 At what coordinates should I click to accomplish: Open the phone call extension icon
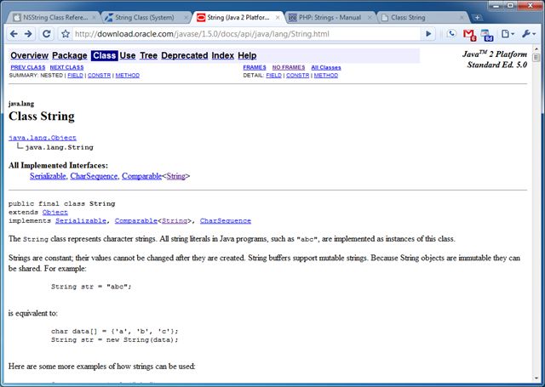click(x=451, y=34)
